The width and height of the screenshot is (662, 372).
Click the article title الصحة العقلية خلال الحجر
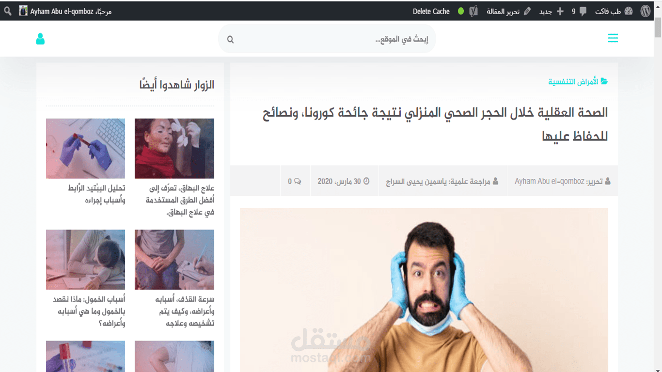(x=435, y=124)
